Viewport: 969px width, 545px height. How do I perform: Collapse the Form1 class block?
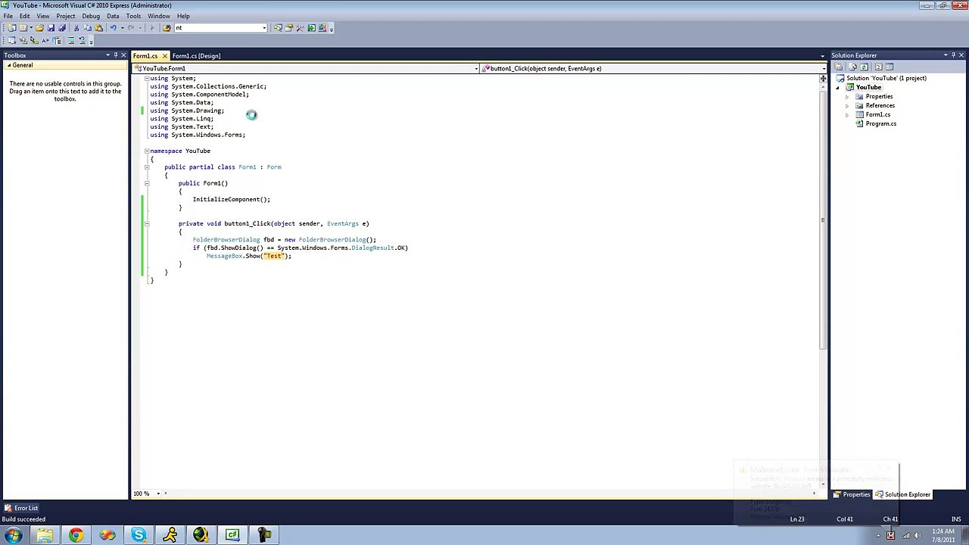[x=147, y=167]
